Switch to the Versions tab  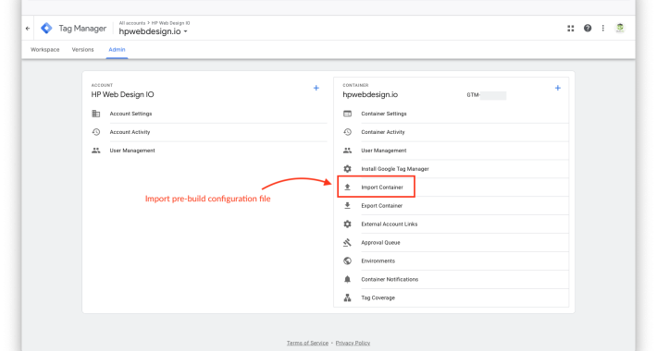82,49
